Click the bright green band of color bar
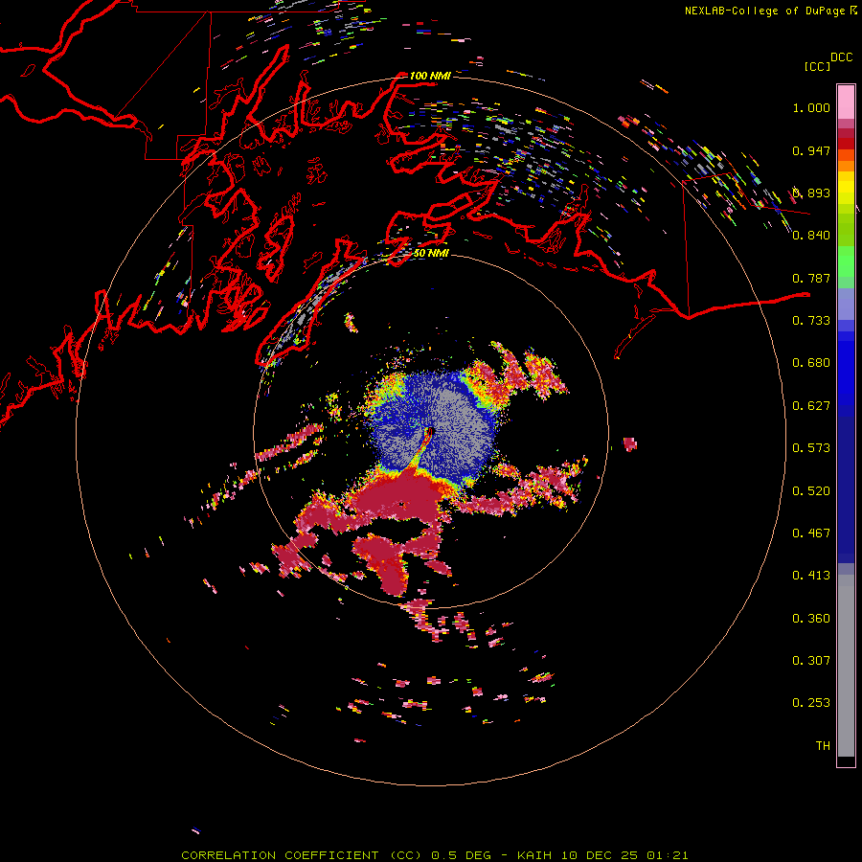Viewport: 862px width, 862px height. coord(846,261)
